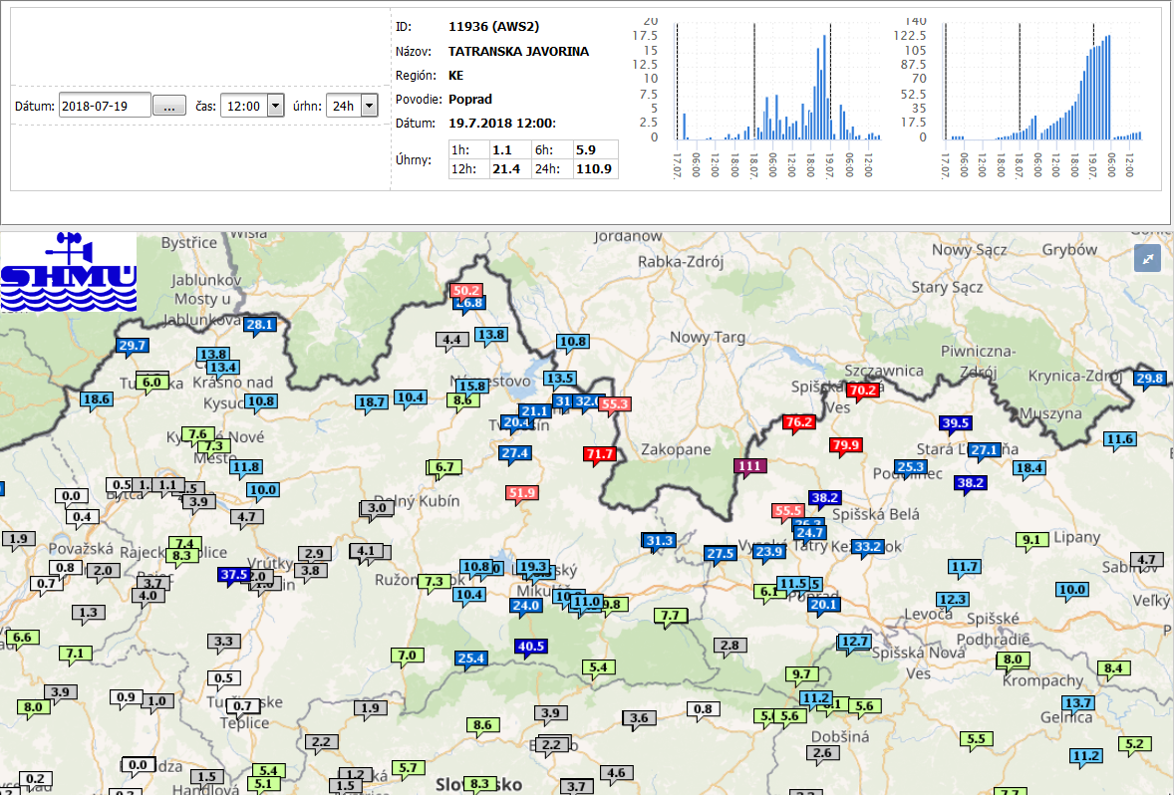1174x795 pixels.
Task: Click the dark blue 40.5 marker
Action: coord(530,647)
